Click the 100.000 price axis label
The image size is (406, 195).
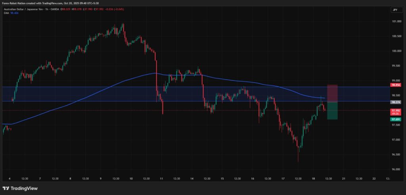[396, 51]
